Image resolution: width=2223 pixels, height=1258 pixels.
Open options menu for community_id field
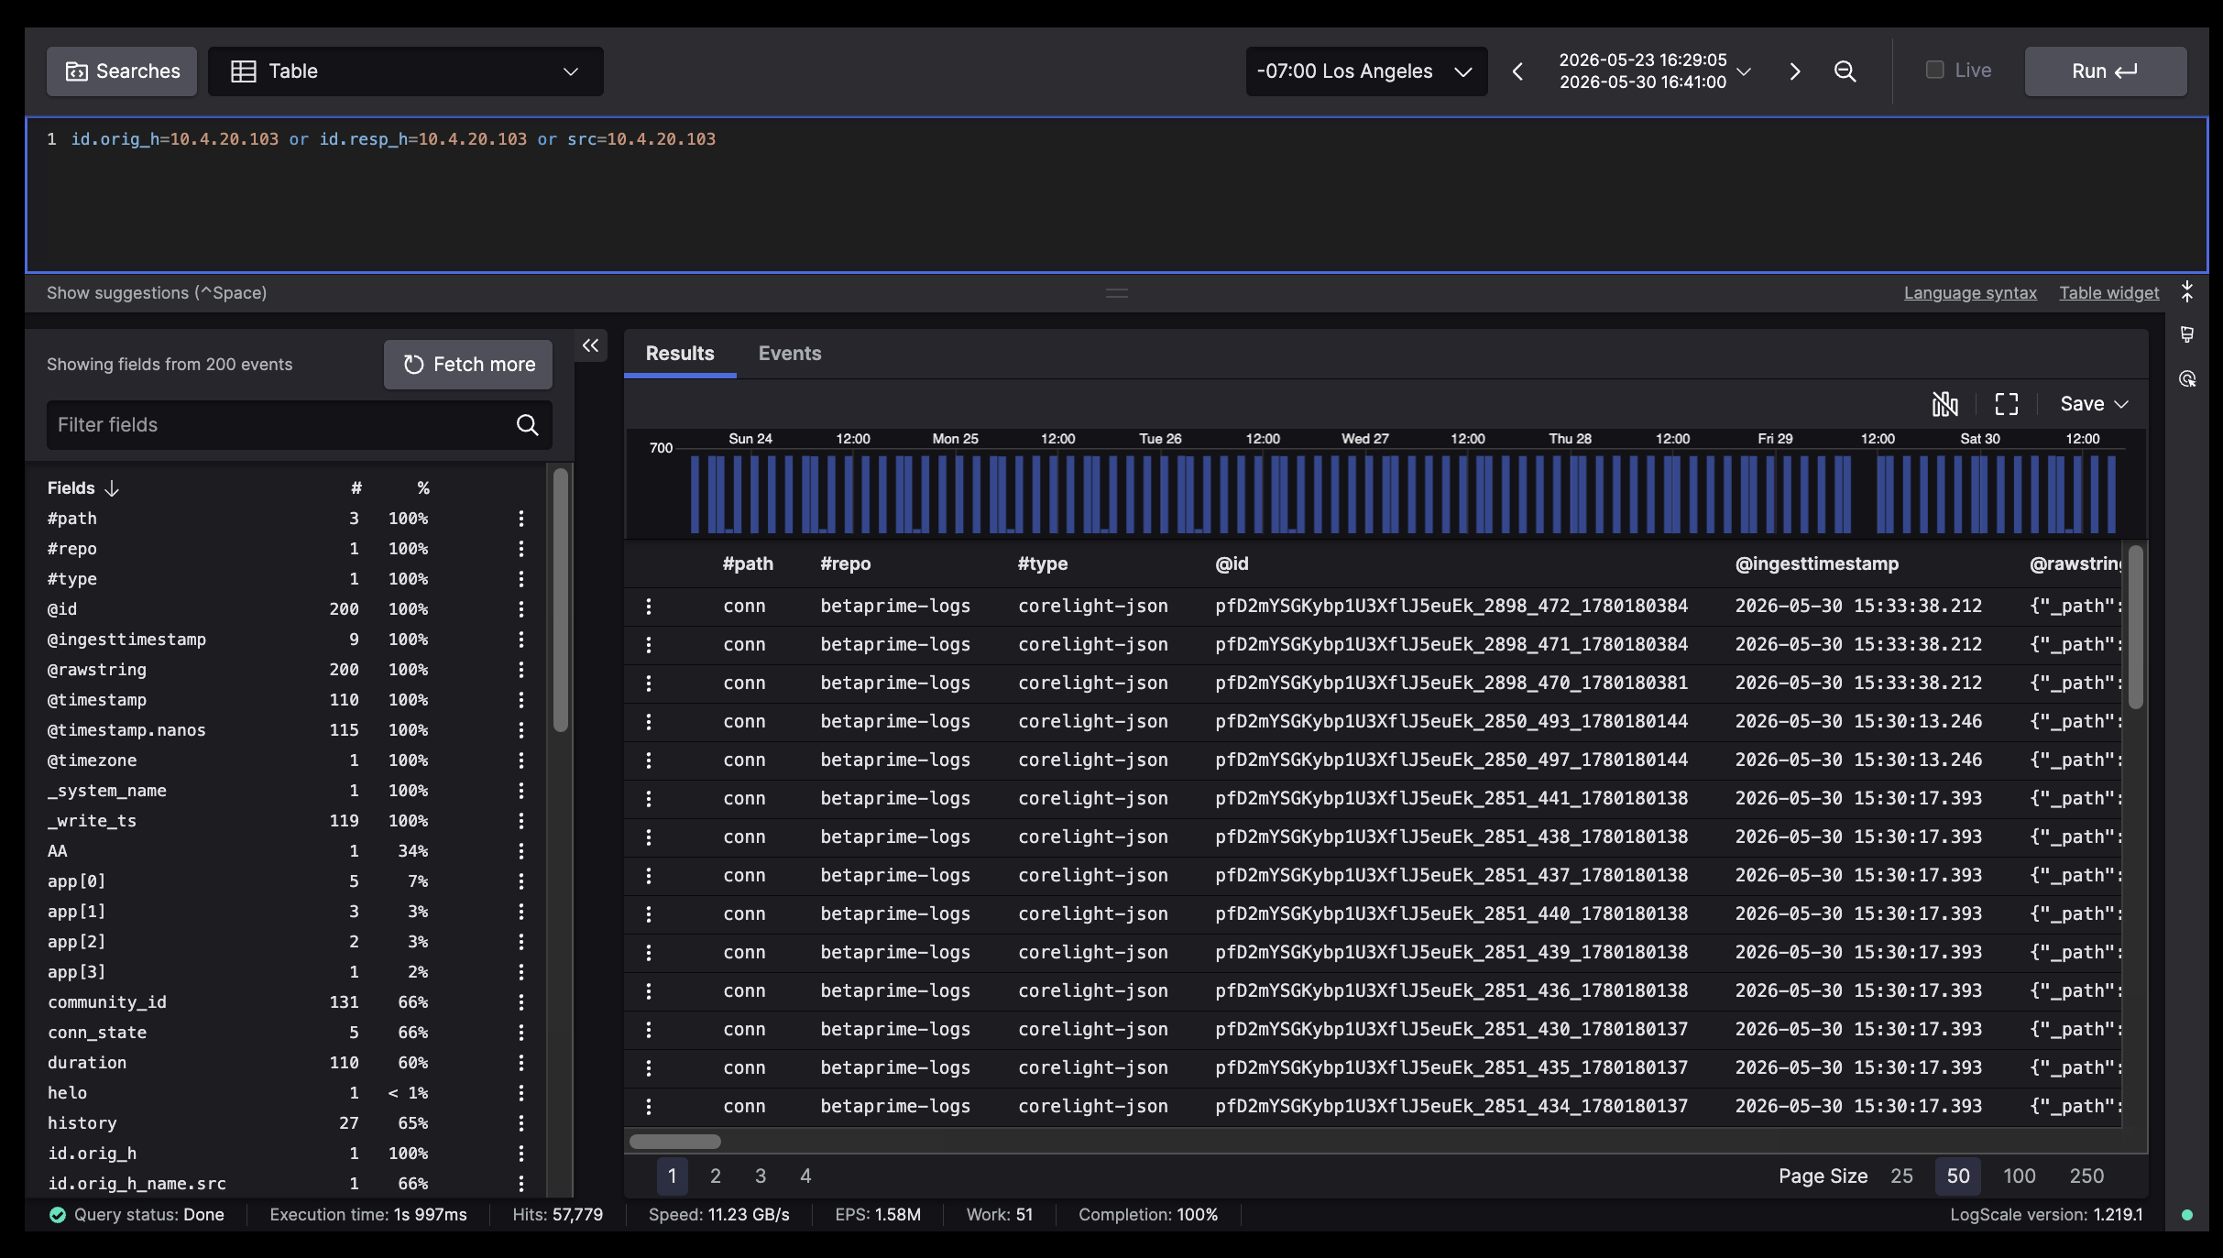(x=521, y=1002)
